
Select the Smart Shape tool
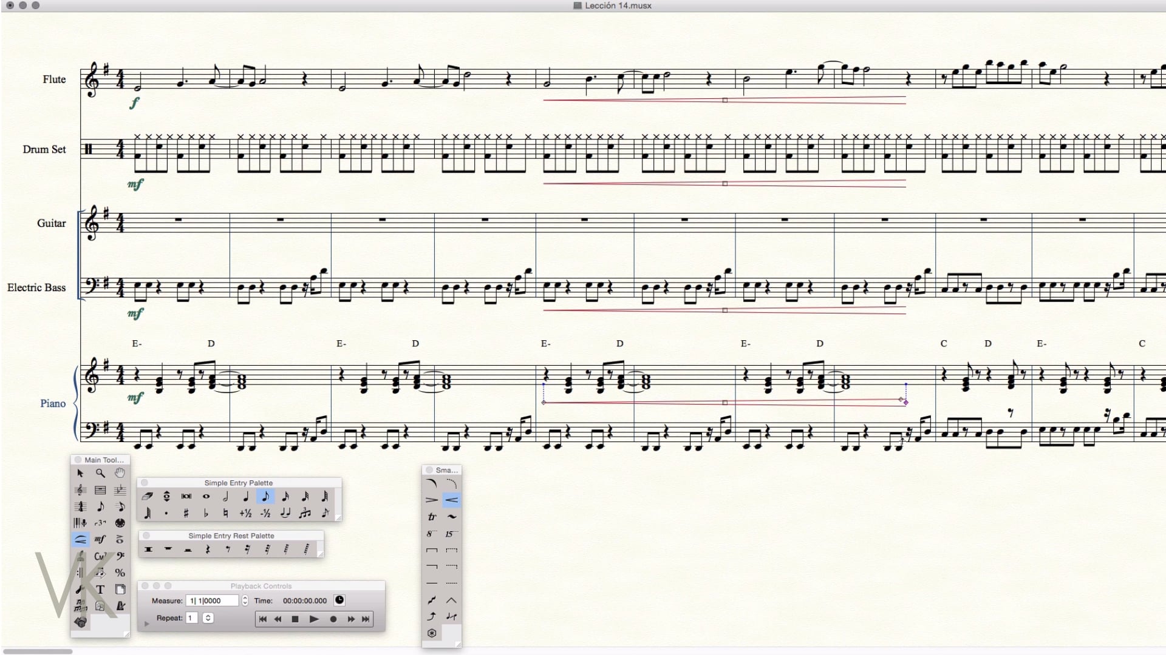(80, 539)
